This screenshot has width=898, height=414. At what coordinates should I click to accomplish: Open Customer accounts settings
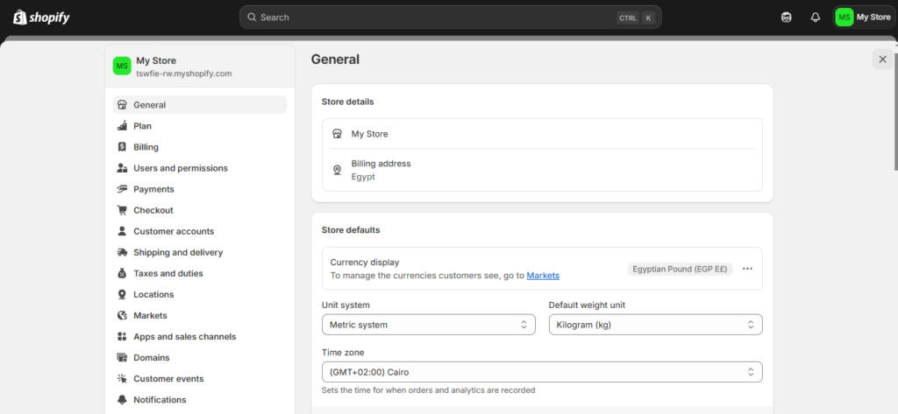click(x=200, y=231)
